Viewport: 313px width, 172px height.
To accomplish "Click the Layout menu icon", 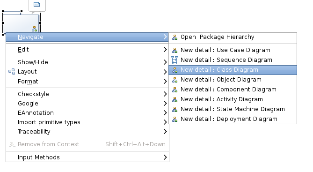I will coord(12,72).
